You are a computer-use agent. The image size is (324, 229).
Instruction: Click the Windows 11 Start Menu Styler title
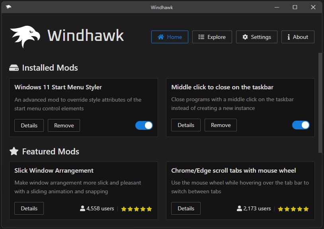click(x=58, y=87)
